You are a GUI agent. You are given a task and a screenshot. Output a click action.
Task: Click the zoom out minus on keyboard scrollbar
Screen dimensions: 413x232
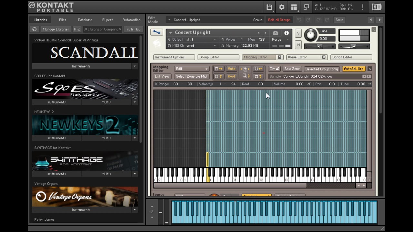[358, 186]
